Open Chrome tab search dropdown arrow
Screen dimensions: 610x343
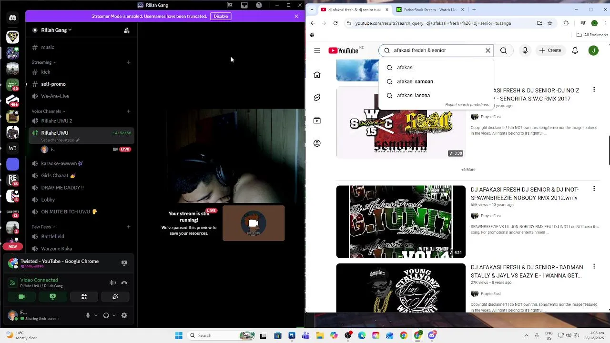click(312, 10)
